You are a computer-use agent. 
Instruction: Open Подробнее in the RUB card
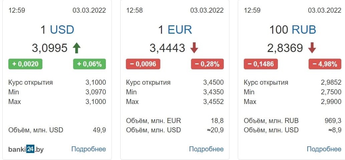point(324,149)
